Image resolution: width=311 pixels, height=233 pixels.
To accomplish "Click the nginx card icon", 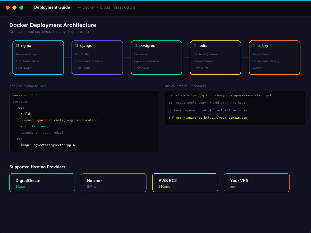I will coord(17,46).
